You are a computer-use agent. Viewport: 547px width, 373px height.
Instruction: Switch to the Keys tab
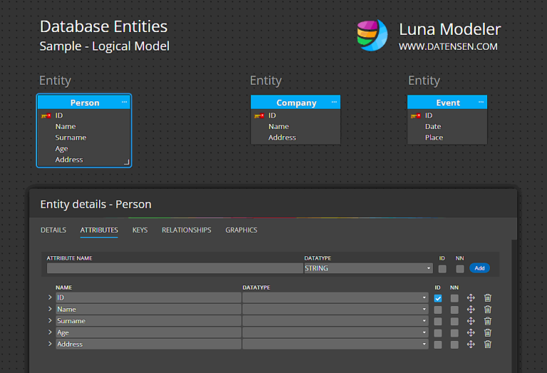(140, 230)
